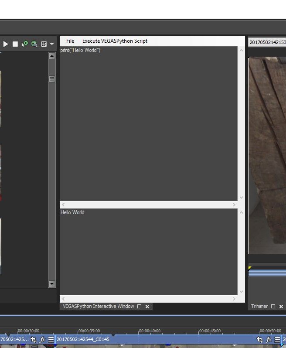Image resolution: width=286 pixels, height=348 pixels.
Task: Close the VEGASPython Interactive Window panel
Action: tap(147, 307)
